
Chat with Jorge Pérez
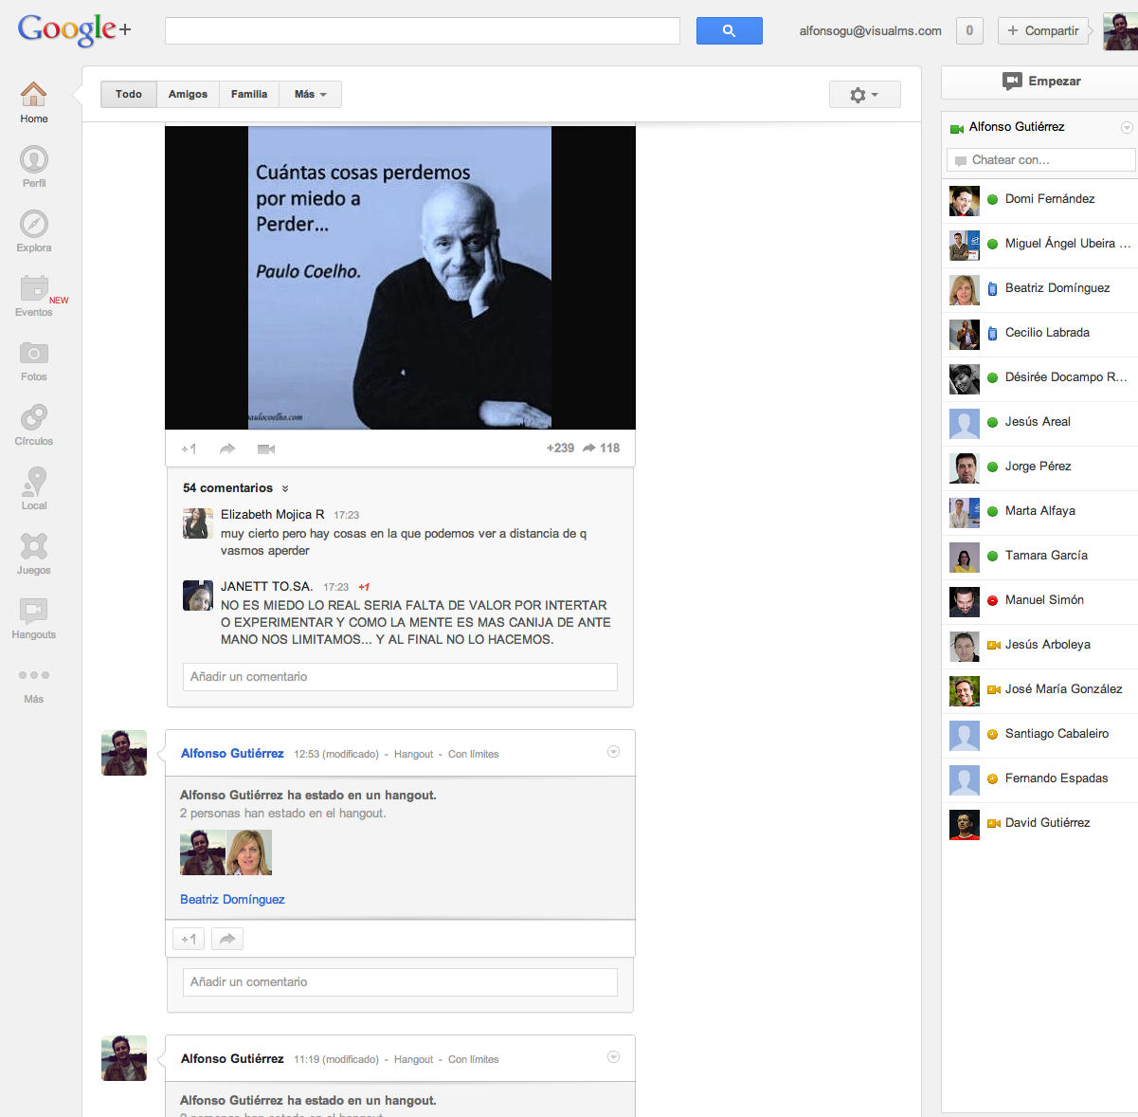tap(1039, 467)
